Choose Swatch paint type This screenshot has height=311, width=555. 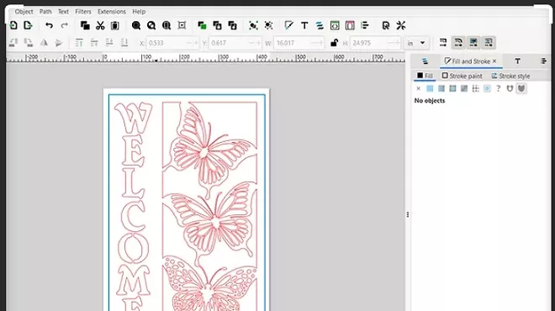point(487,88)
